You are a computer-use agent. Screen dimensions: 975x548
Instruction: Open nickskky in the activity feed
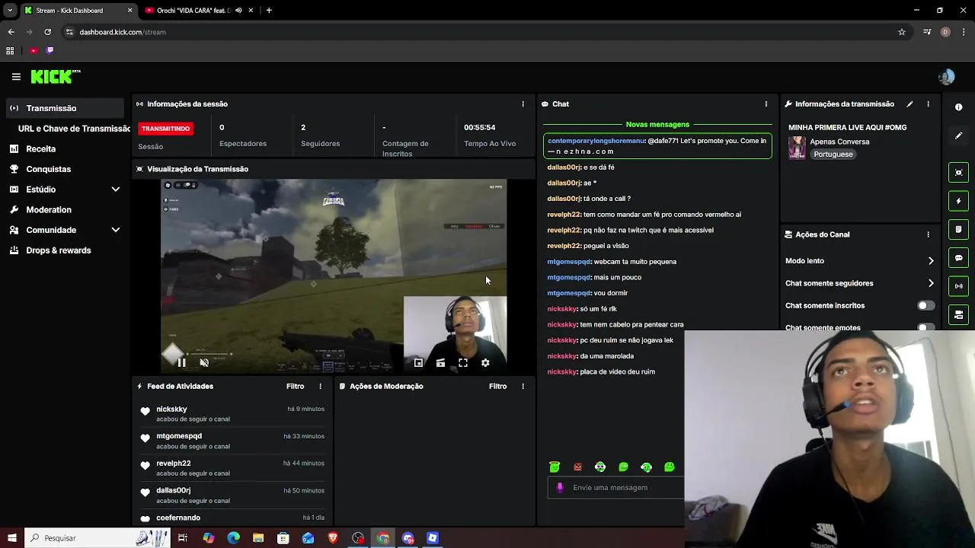point(171,409)
